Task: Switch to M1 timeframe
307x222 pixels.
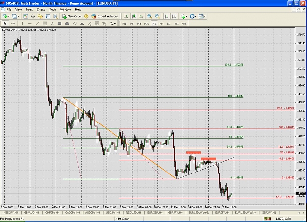Action: [x=124, y=24]
